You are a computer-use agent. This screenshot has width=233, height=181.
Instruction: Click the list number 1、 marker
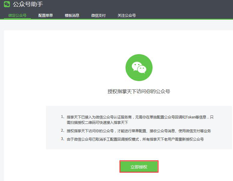click(x=62, y=117)
